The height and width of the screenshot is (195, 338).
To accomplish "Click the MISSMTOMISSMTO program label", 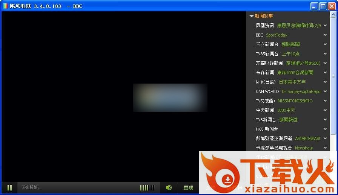I will [x=295, y=101].
